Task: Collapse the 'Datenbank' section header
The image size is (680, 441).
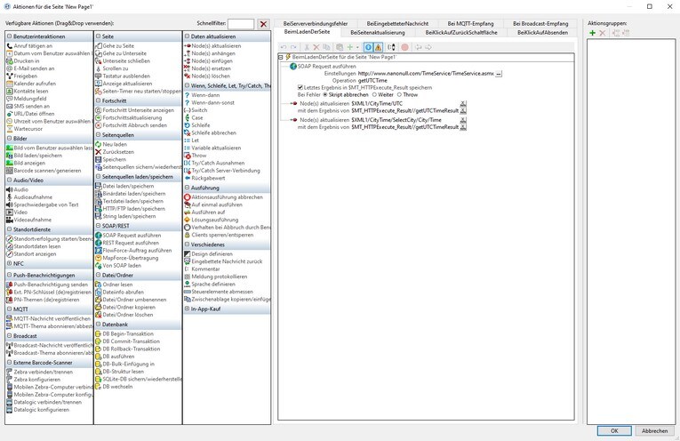Action: pyautogui.click(x=98, y=325)
